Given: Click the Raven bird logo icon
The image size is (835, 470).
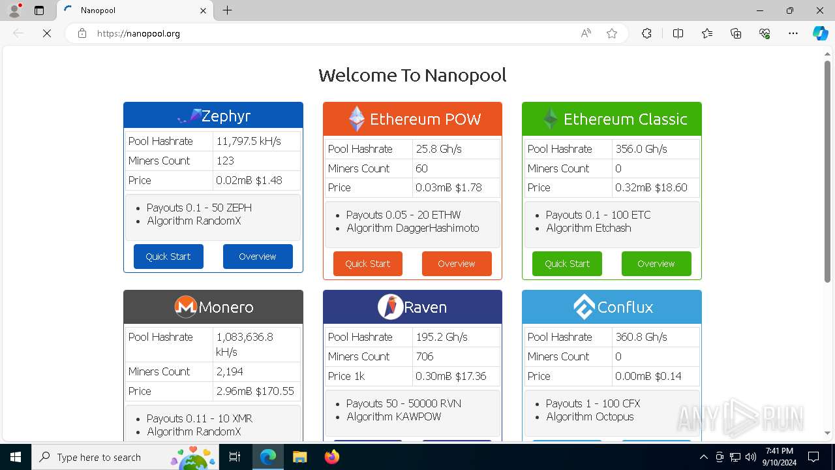Looking at the screenshot, I should [x=390, y=307].
